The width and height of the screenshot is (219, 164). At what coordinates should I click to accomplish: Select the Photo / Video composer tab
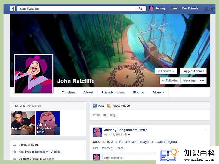(119, 105)
